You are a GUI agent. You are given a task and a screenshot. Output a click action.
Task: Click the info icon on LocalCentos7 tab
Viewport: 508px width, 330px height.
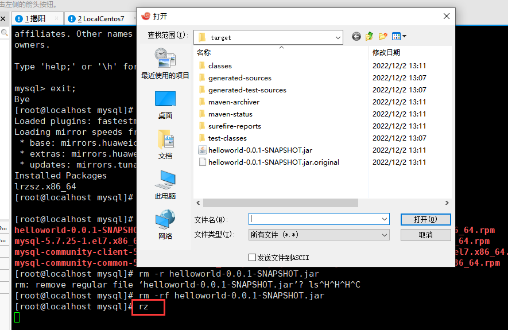pyautogui.click(x=72, y=19)
